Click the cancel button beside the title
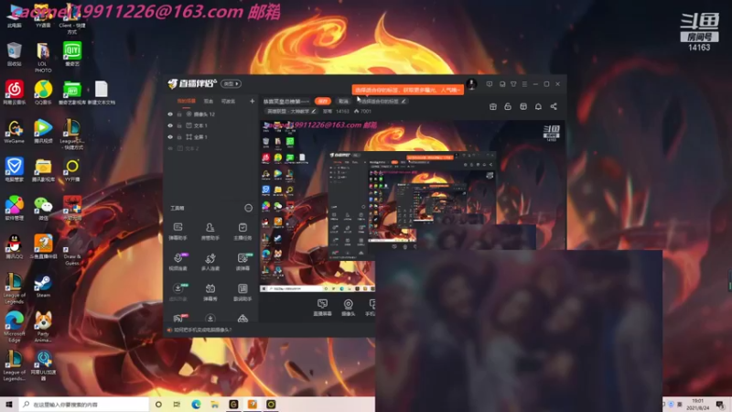 click(x=344, y=101)
